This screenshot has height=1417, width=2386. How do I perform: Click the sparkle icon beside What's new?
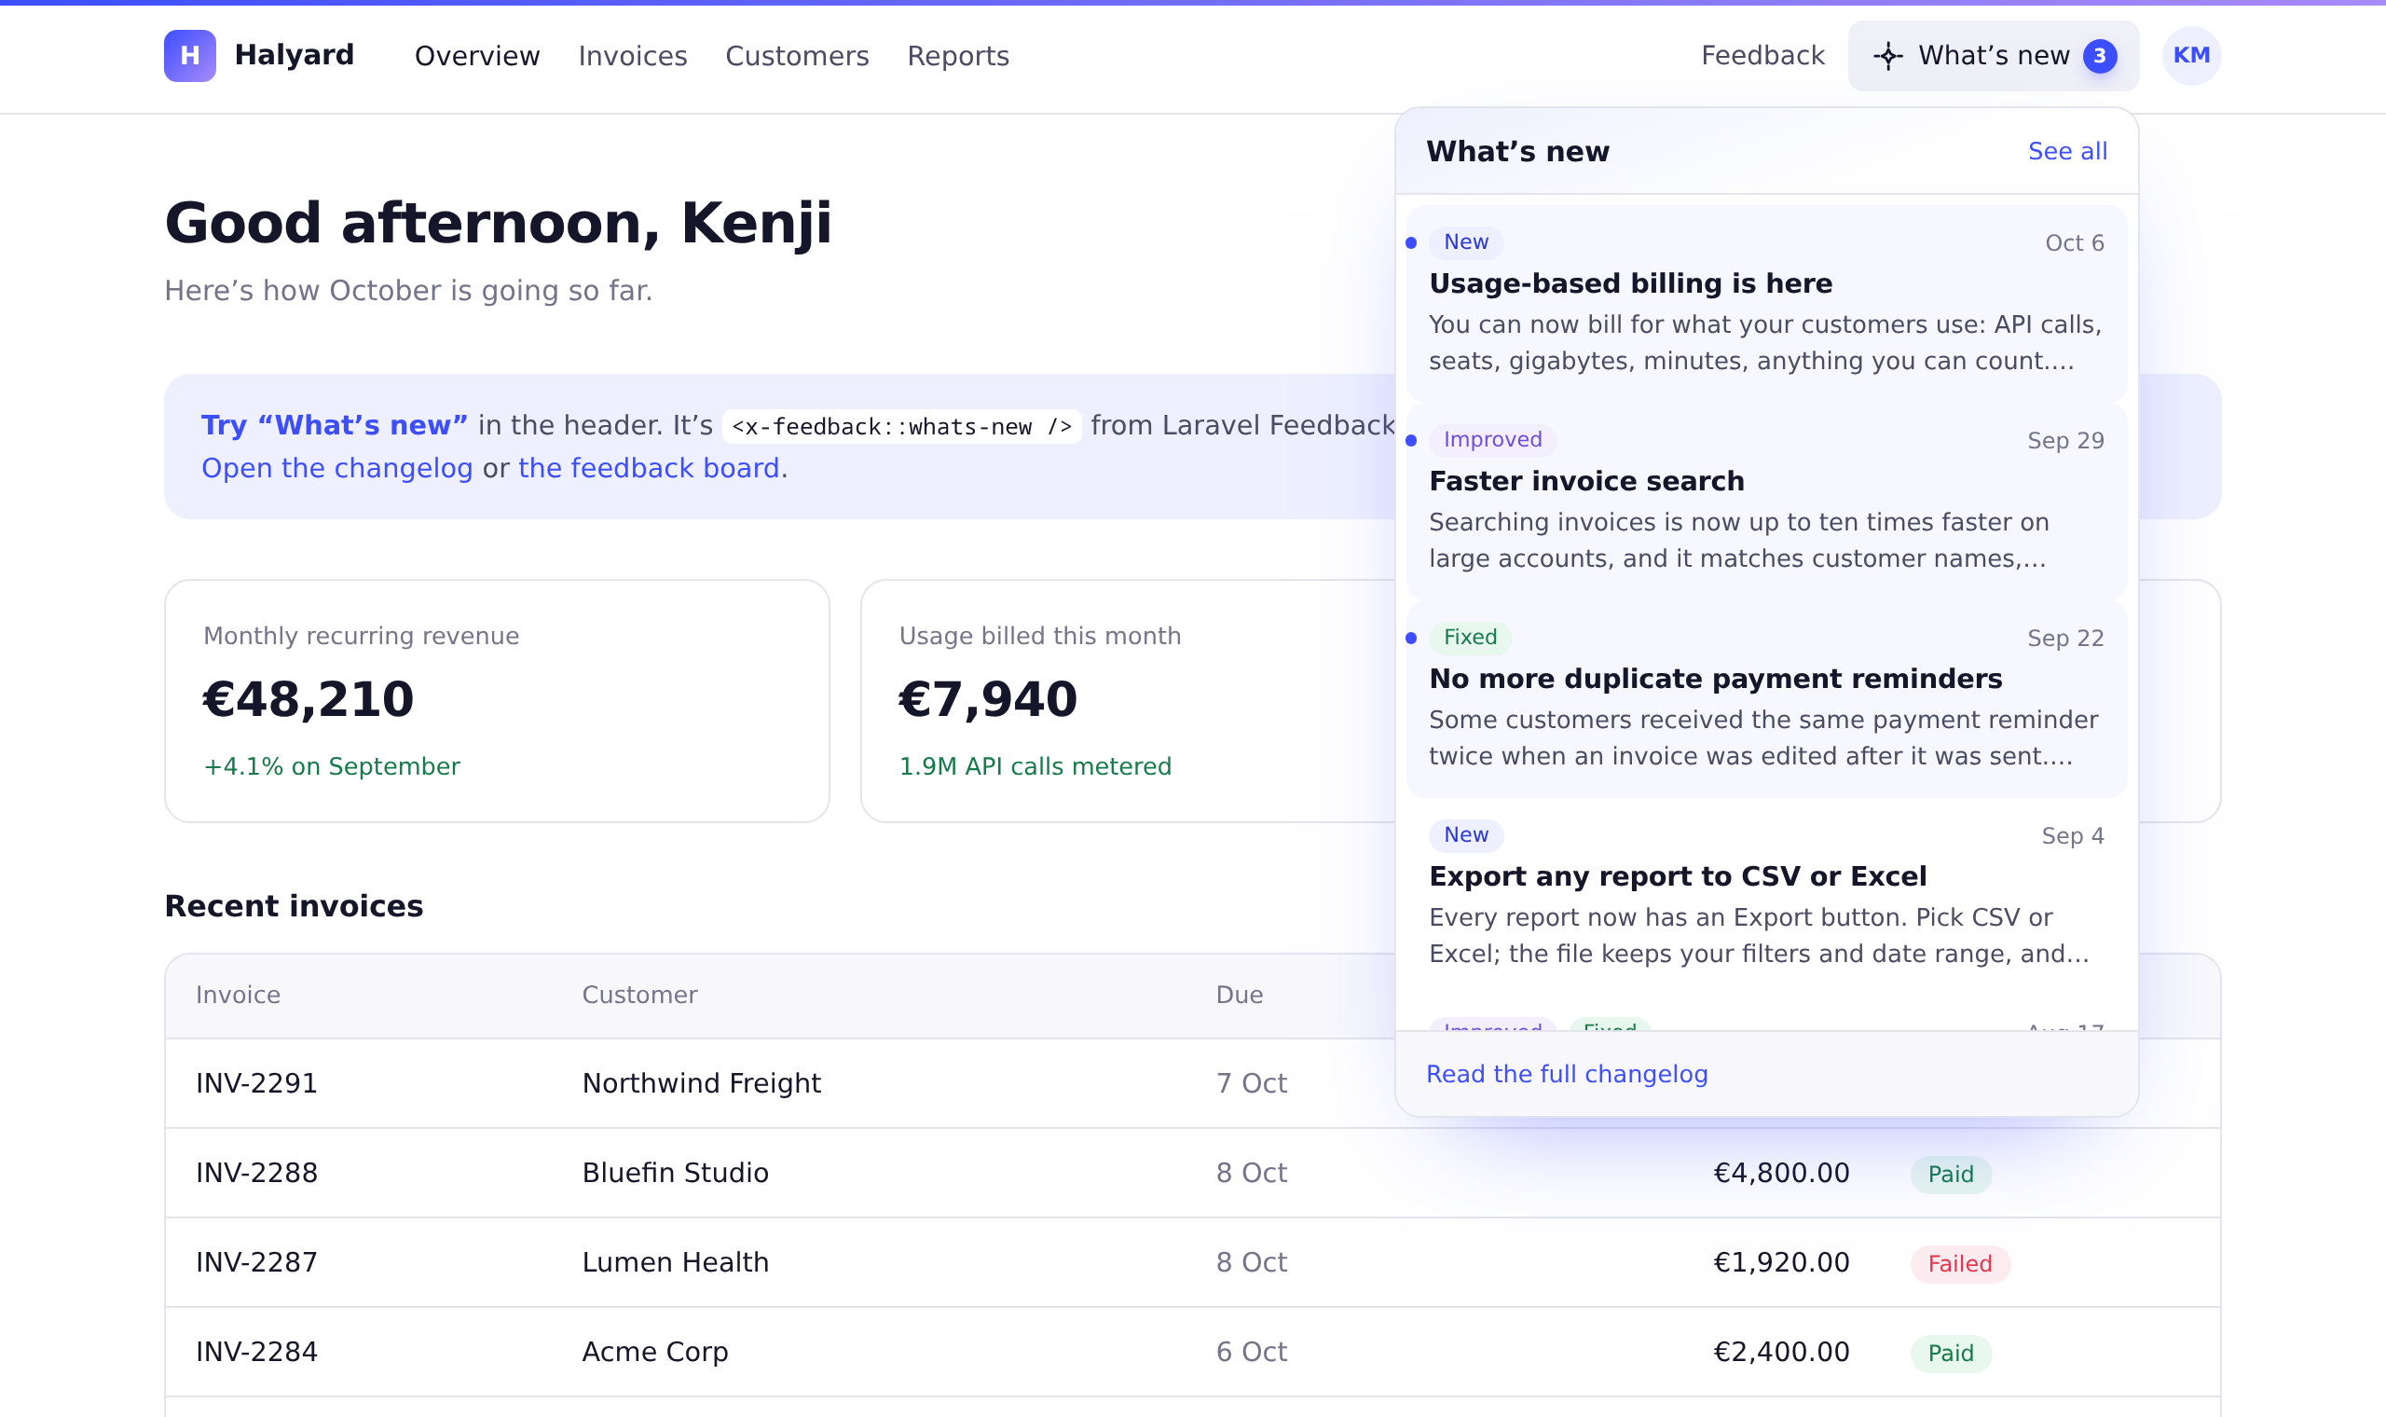tap(1887, 55)
